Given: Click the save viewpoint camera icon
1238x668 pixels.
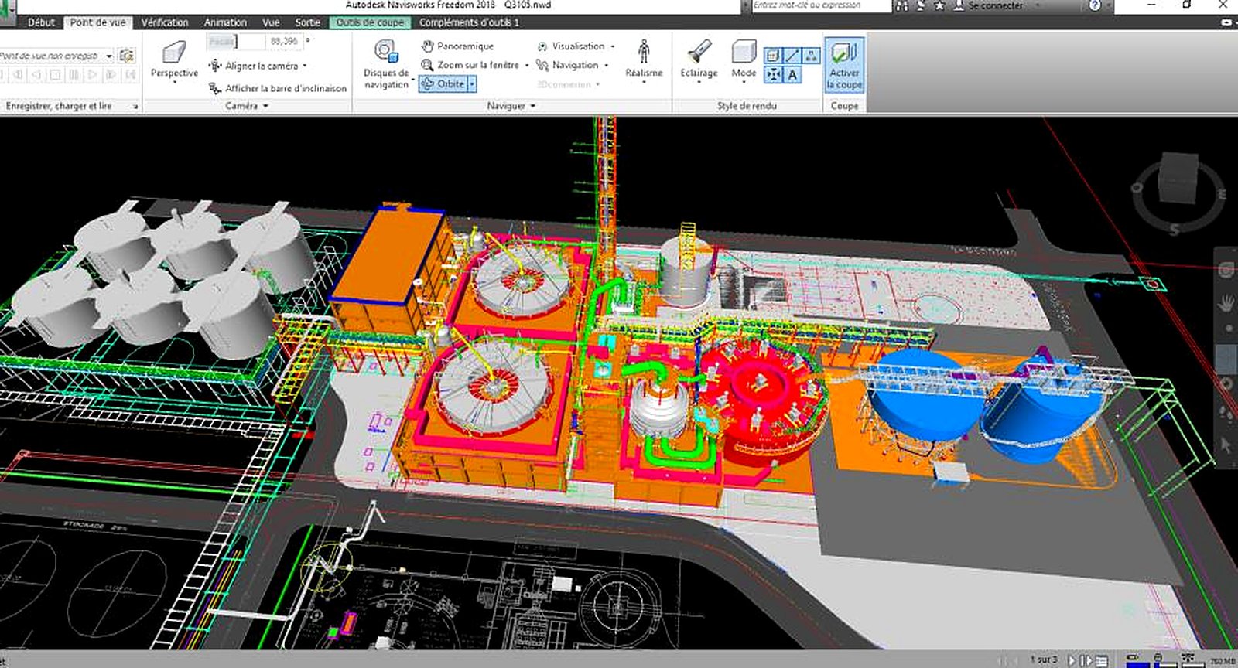Looking at the screenshot, I should (x=127, y=56).
